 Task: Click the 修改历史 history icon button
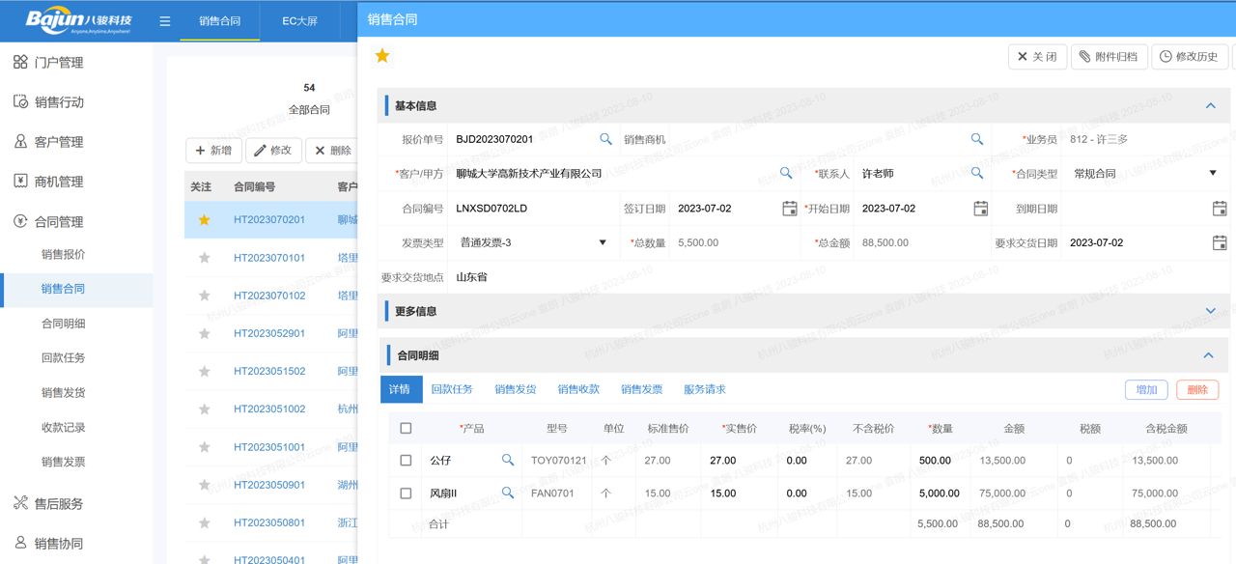(x=1189, y=56)
